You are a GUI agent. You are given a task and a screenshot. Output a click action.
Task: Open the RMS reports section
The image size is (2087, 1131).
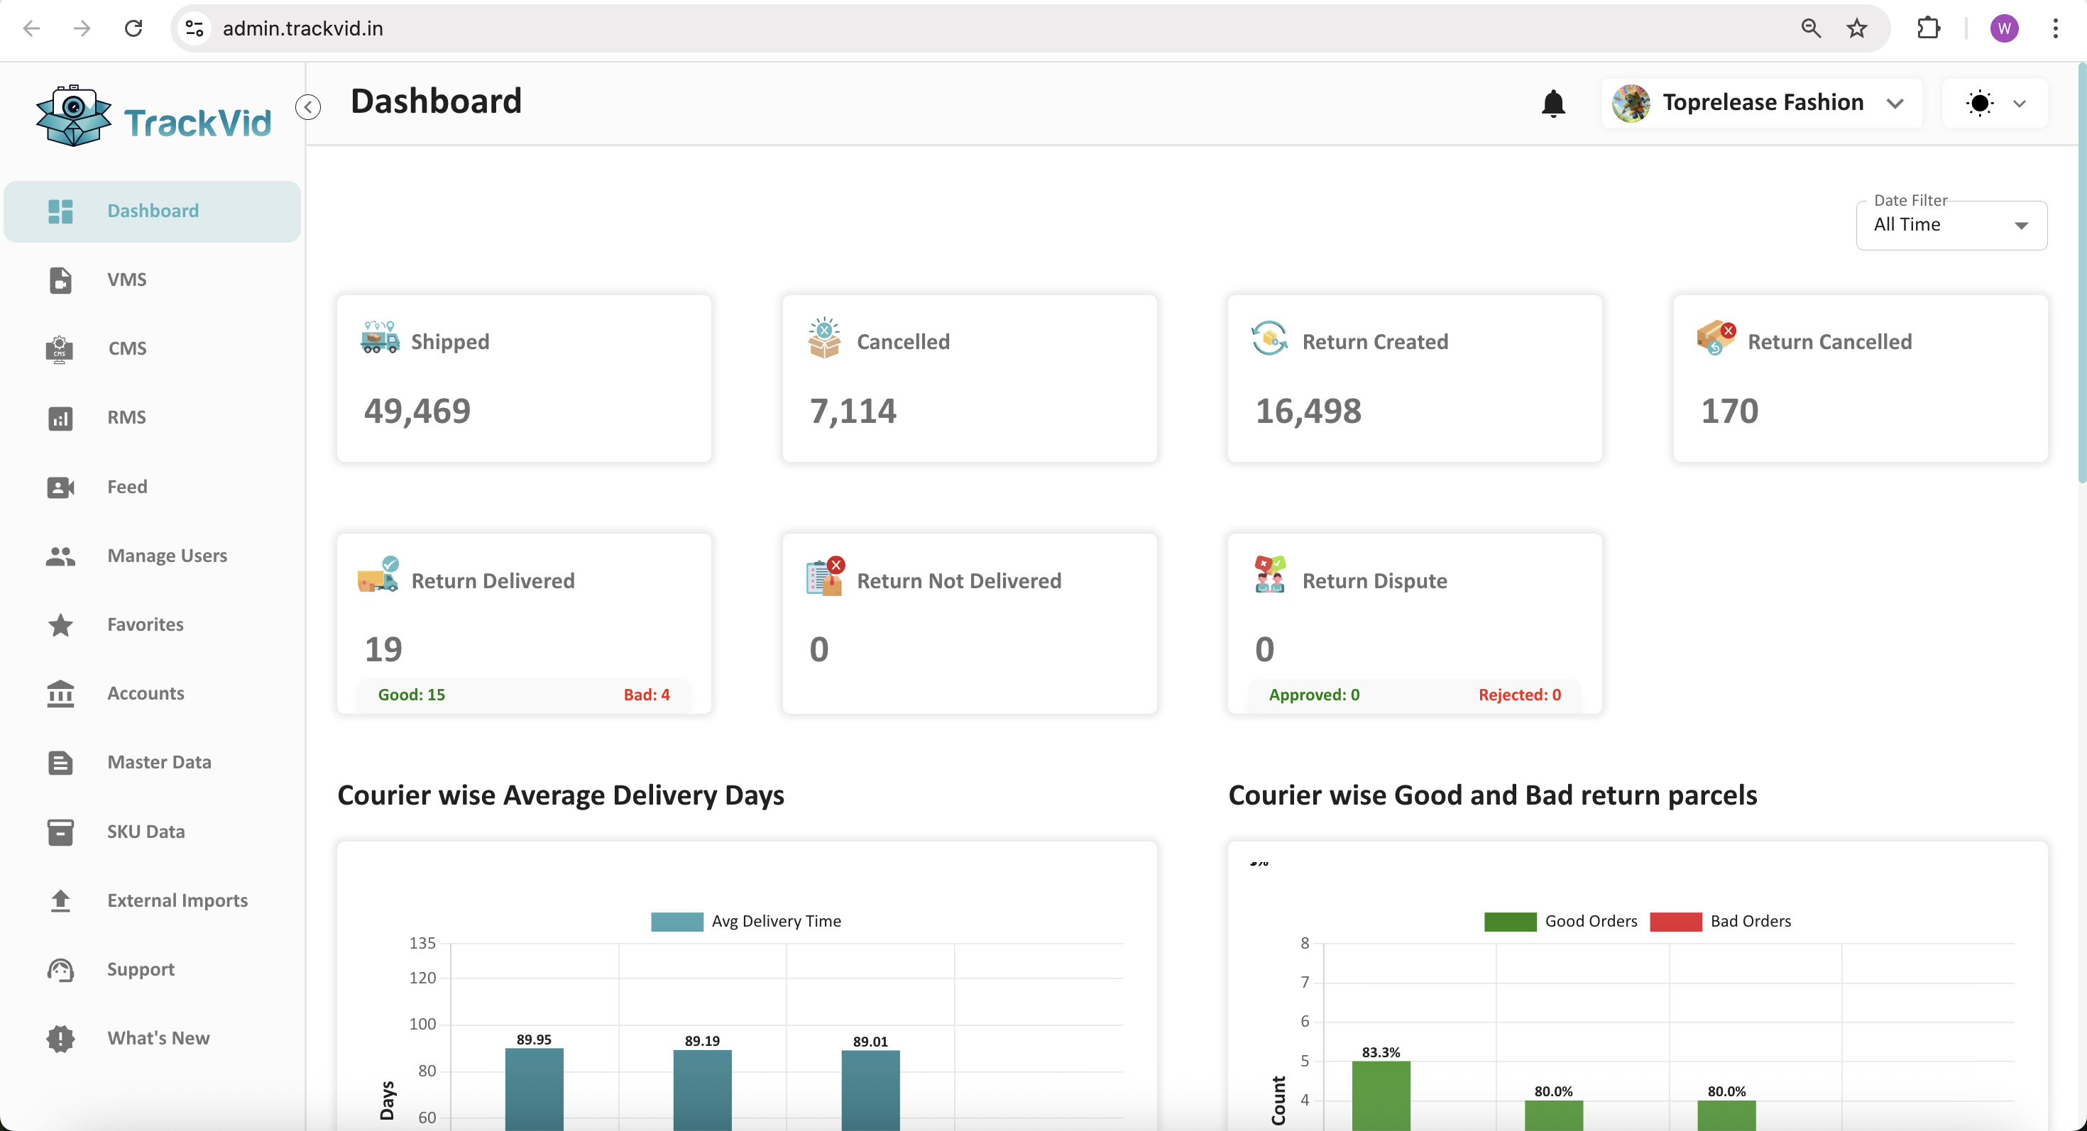[x=128, y=417]
